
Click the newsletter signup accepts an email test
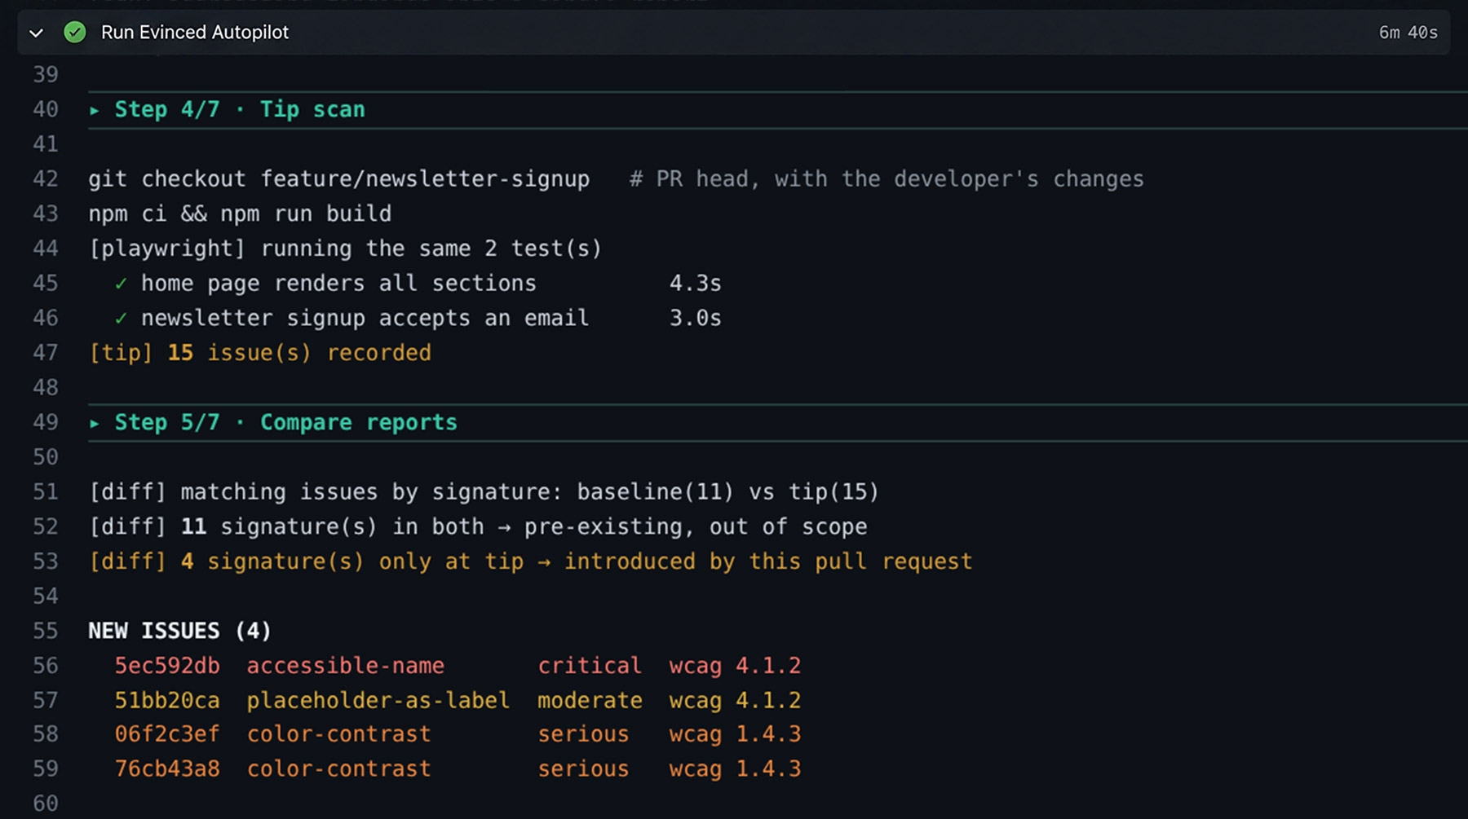(x=365, y=318)
